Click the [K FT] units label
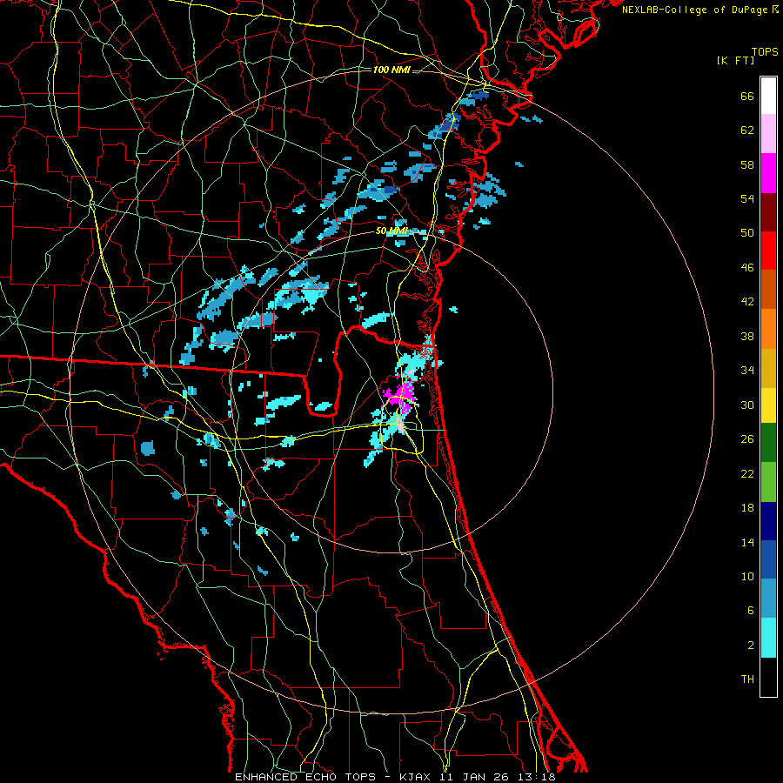Screen dimensions: 783x783 tap(735, 61)
